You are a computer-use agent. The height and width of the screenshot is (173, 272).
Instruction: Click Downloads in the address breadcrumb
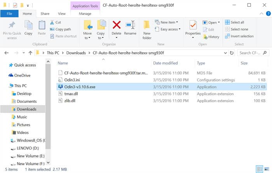76,53
